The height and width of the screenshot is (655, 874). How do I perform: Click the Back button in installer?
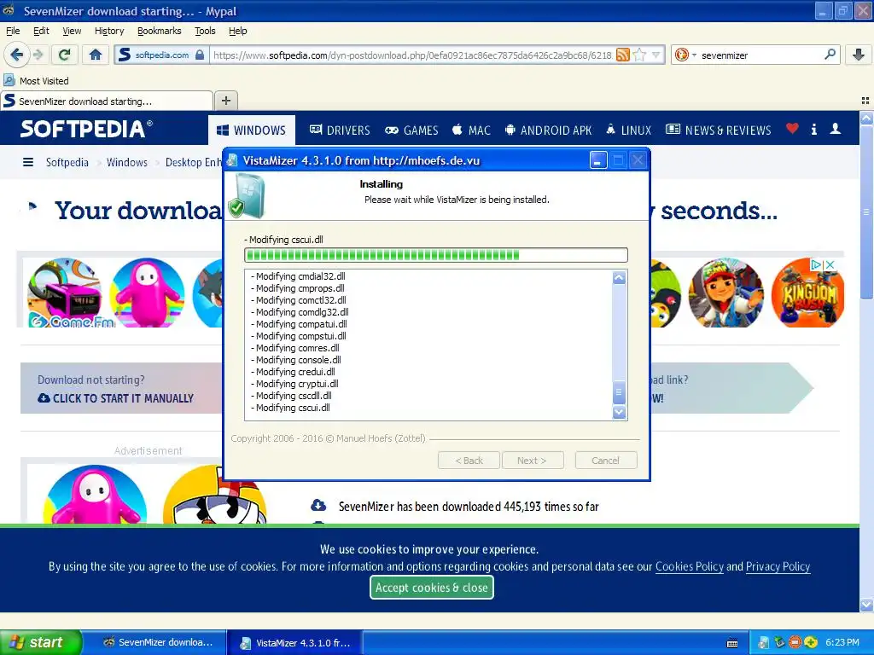469,461
